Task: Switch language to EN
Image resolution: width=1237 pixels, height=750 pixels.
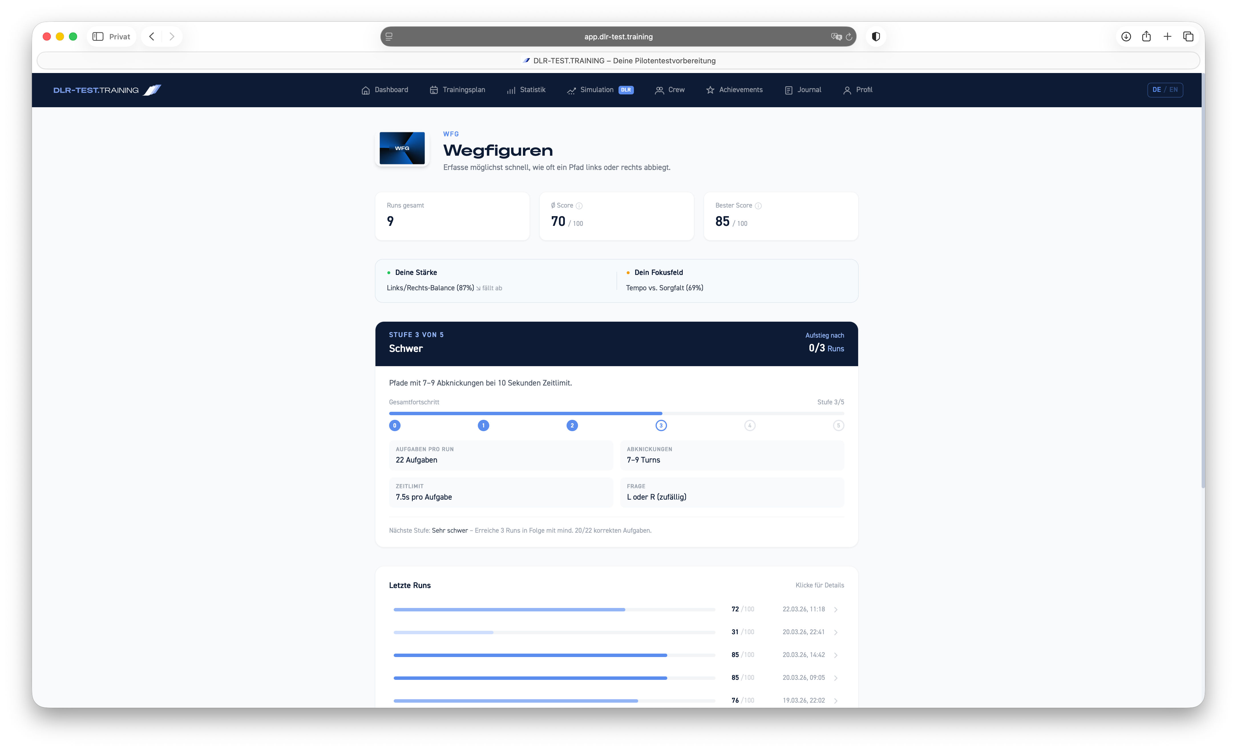Action: [1173, 89]
